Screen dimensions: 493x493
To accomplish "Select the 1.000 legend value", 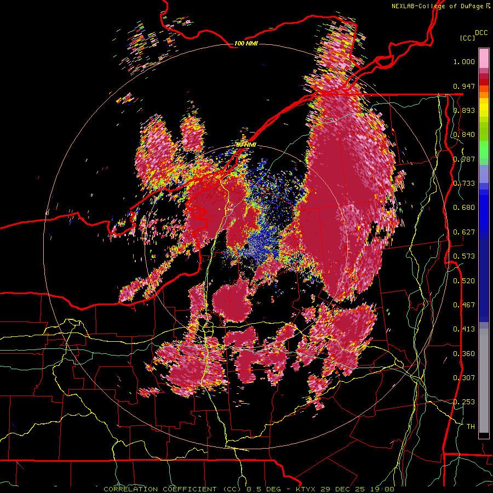I will 464,61.
